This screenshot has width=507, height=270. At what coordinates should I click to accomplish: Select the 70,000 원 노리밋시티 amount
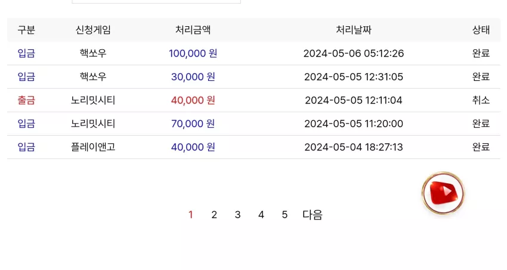click(x=193, y=124)
